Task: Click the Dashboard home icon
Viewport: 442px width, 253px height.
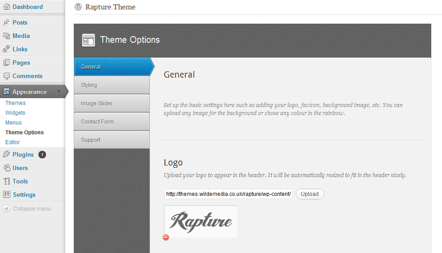Action: [x=6, y=7]
